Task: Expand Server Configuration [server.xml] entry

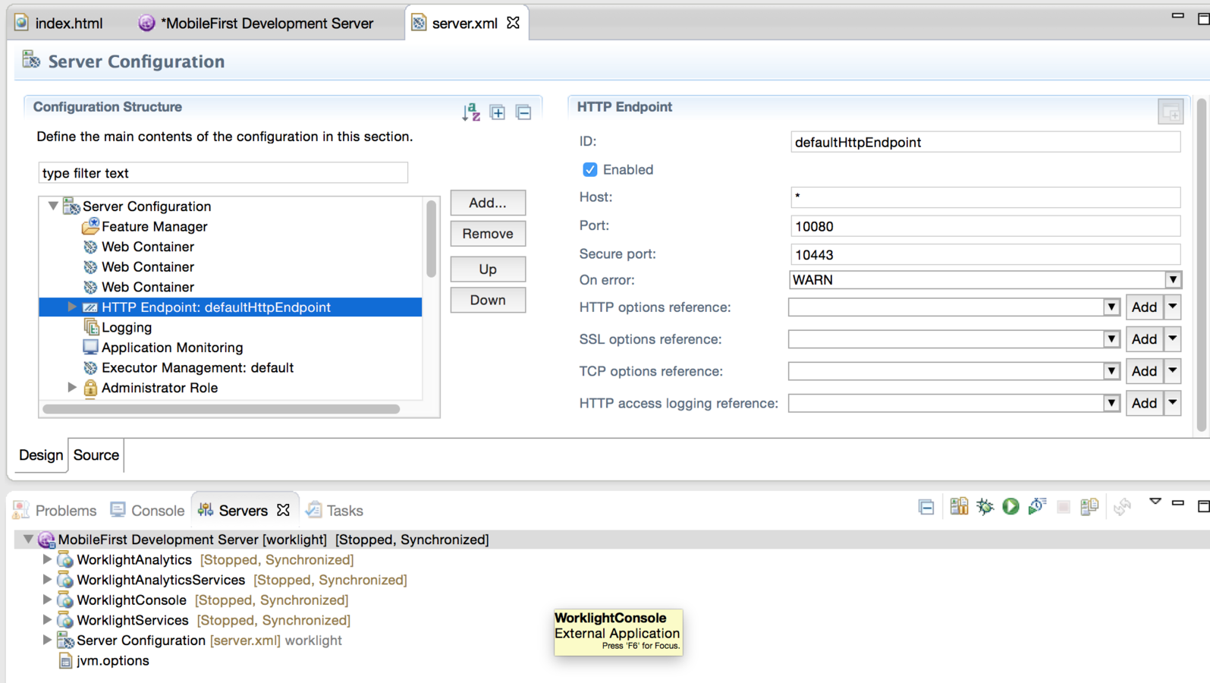Action: 47,640
